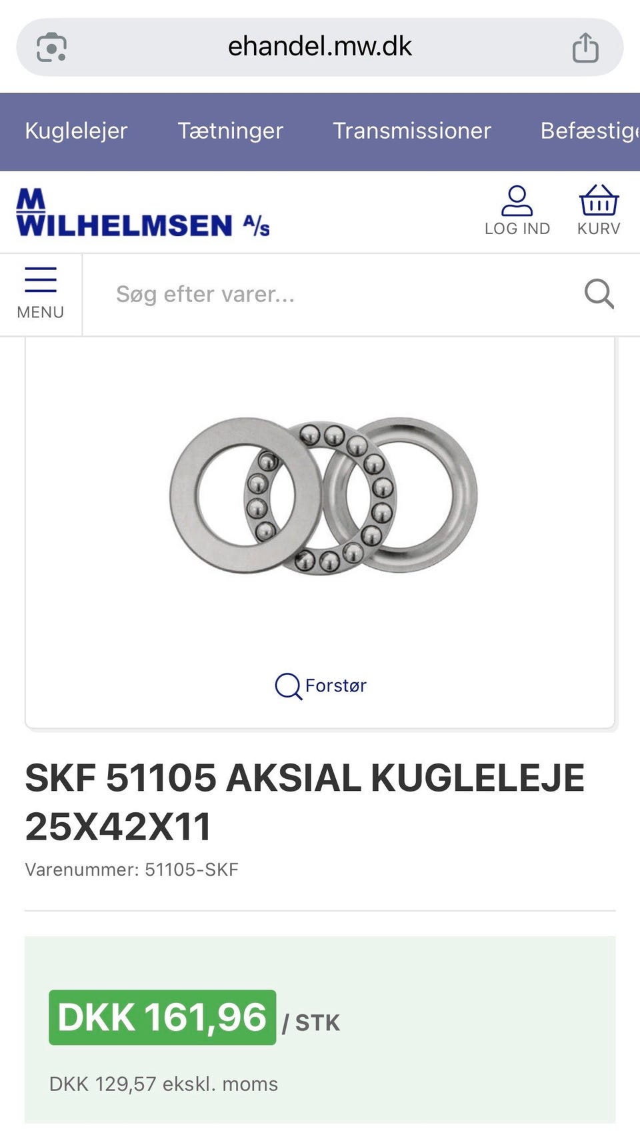Image resolution: width=640 pixels, height=1131 pixels.
Task: Click the Varenummer 51105-SKF text
Action: click(x=131, y=870)
